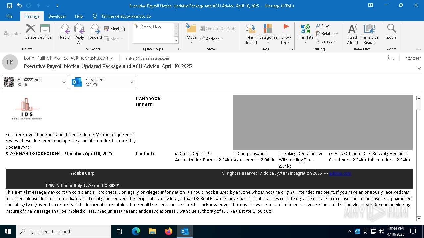Launch Microsoft Edge from taskbar
The height and width of the screenshot is (238, 424).
click(x=136, y=231)
